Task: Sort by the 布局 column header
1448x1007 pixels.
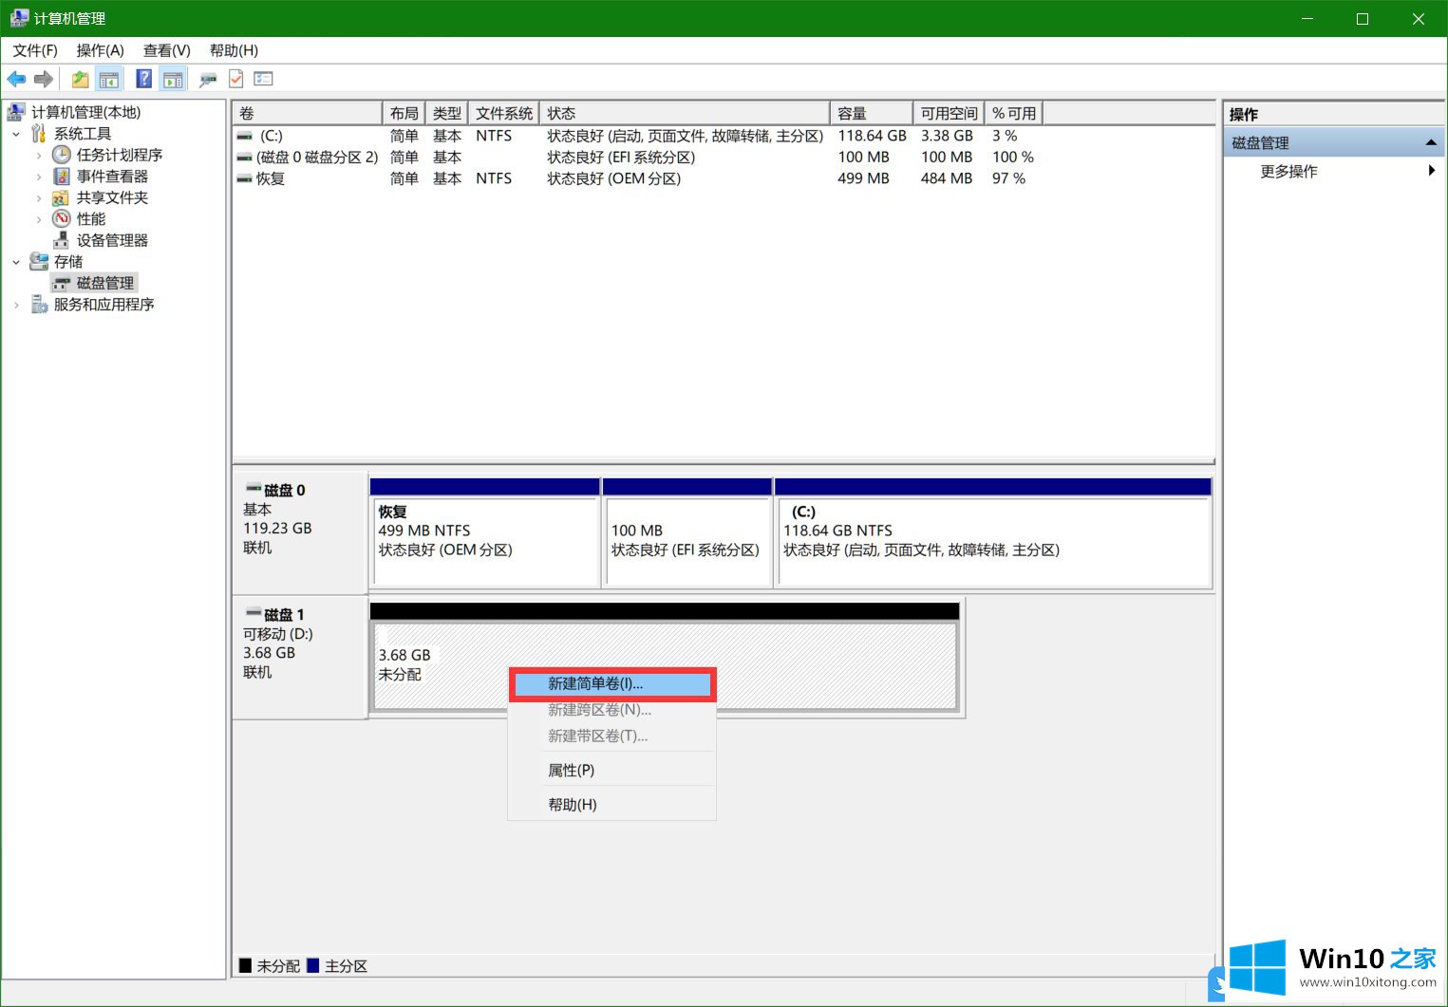Action: 404,113
